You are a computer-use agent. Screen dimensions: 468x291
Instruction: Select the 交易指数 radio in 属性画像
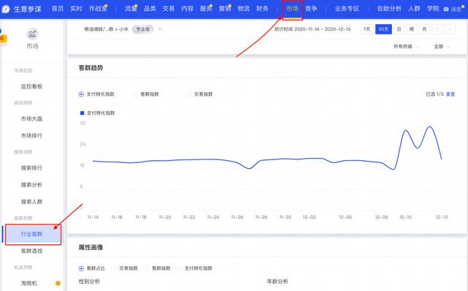(x=114, y=268)
